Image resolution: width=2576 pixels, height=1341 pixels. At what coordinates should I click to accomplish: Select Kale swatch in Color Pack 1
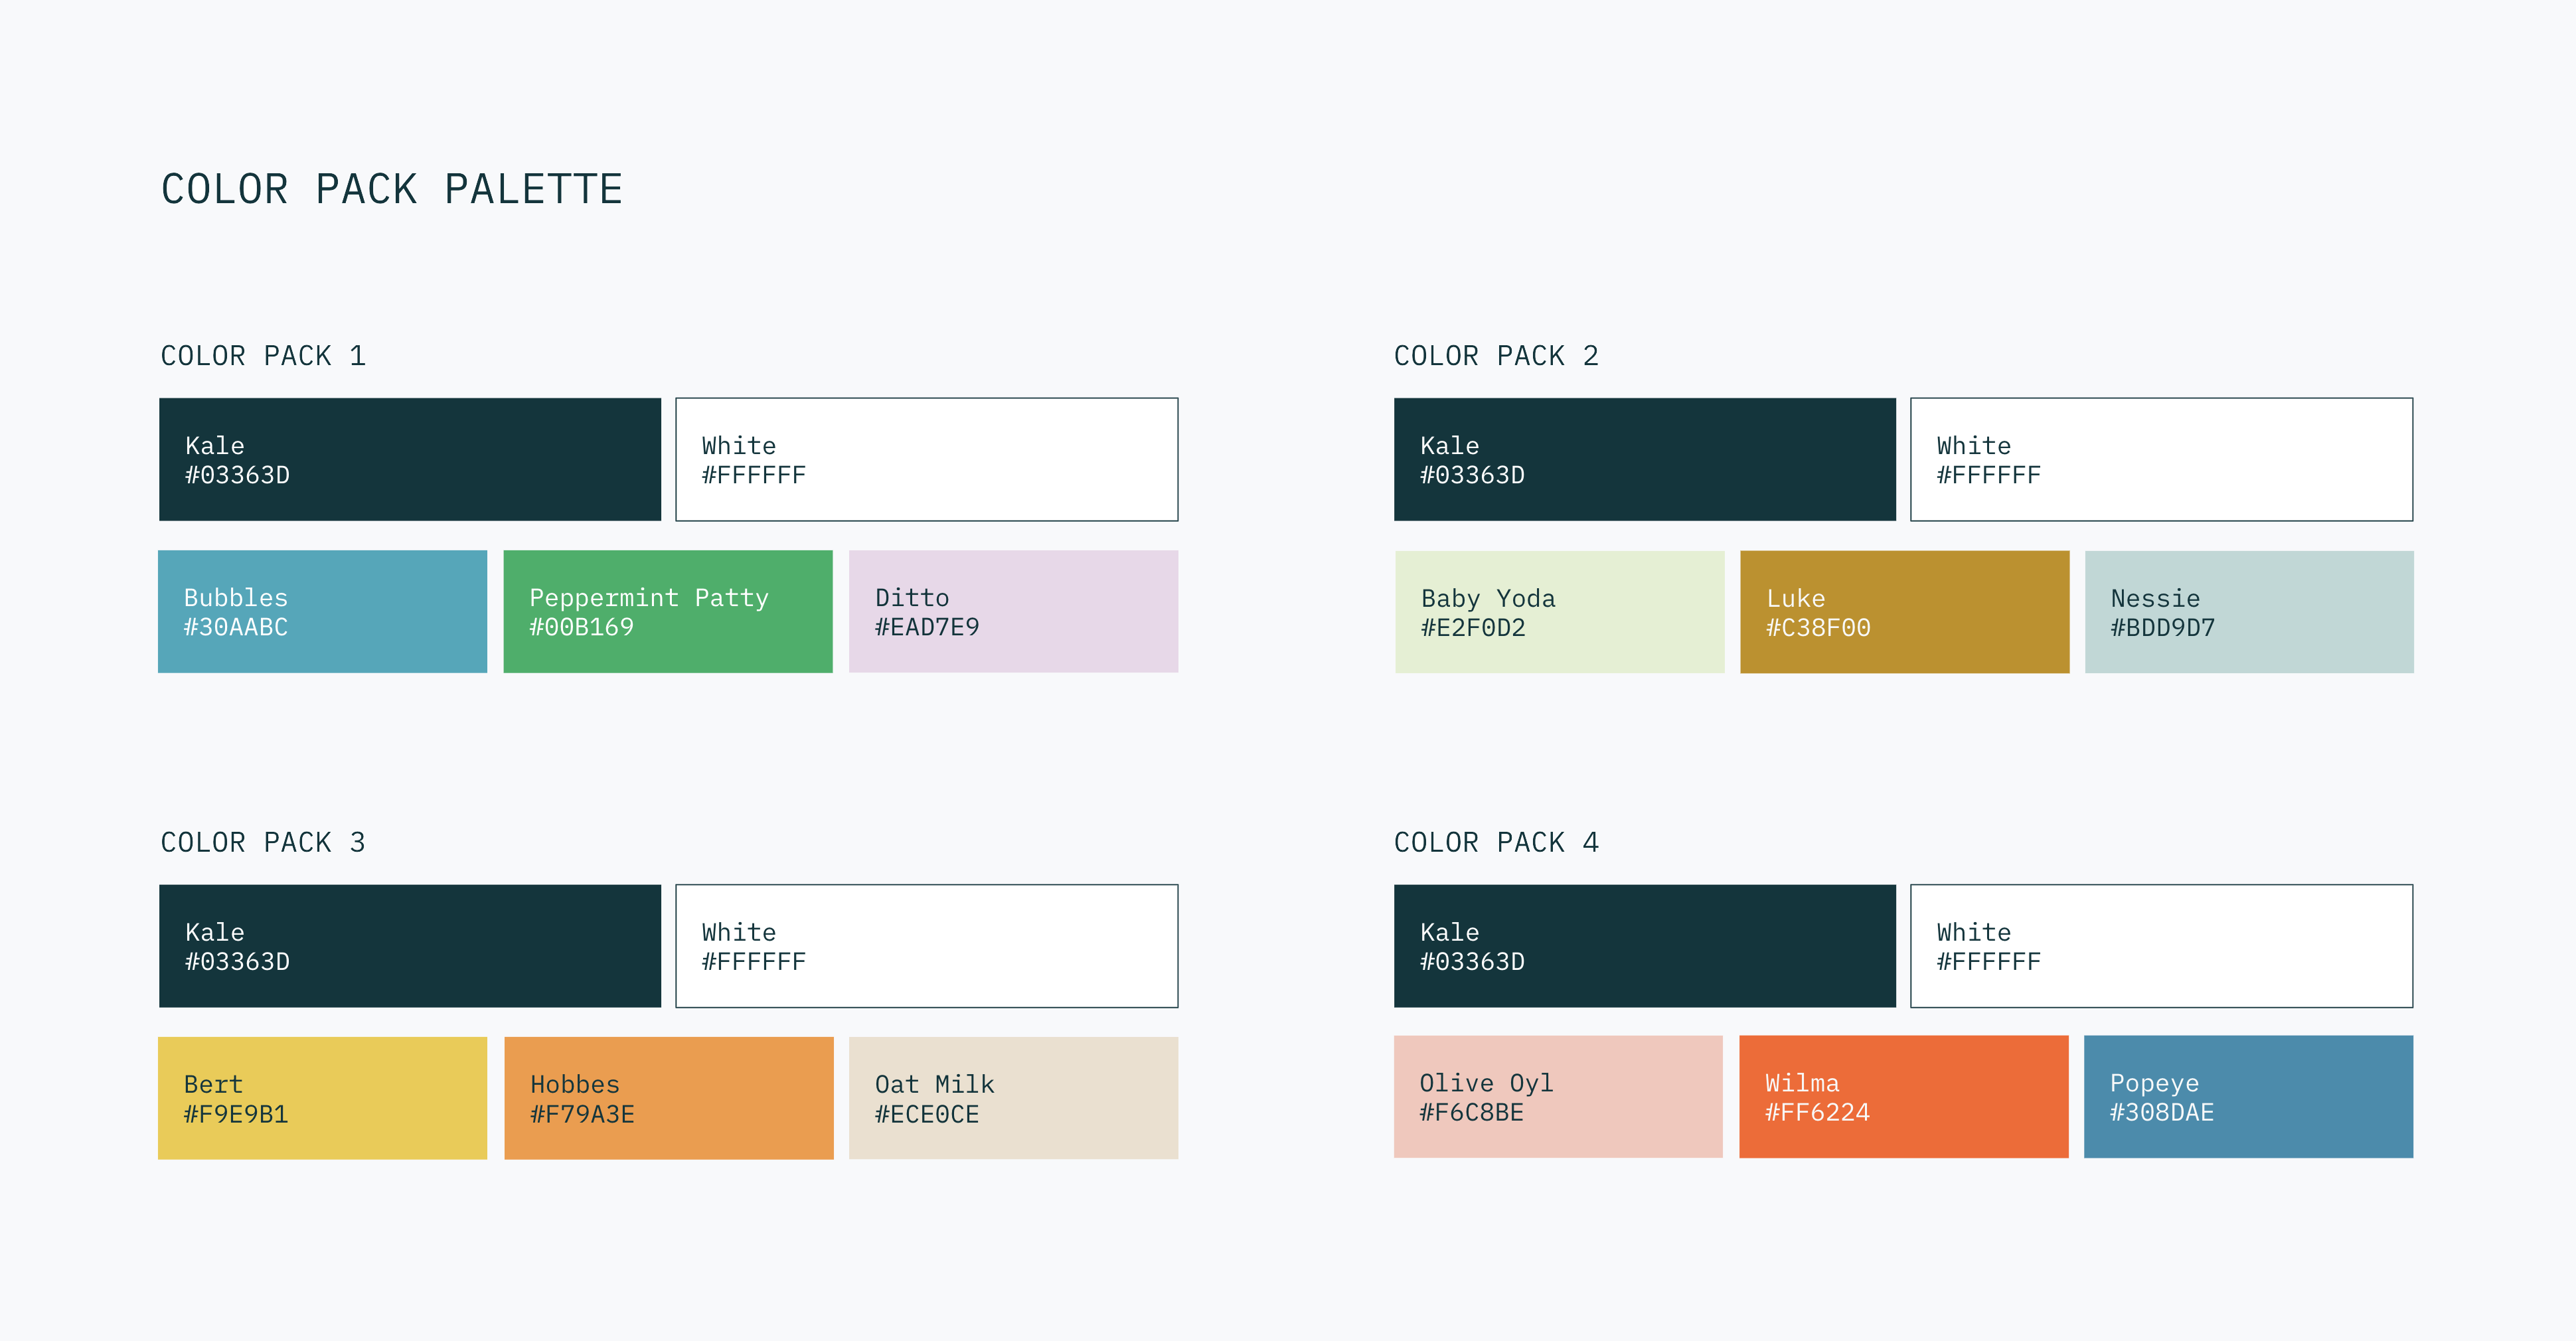(410, 459)
